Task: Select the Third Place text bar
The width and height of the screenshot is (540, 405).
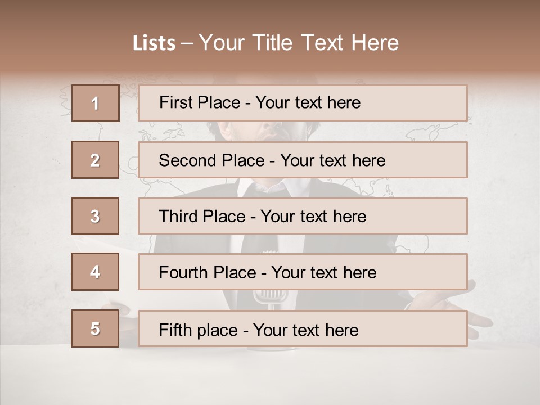Action: pyautogui.click(x=303, y=216)
